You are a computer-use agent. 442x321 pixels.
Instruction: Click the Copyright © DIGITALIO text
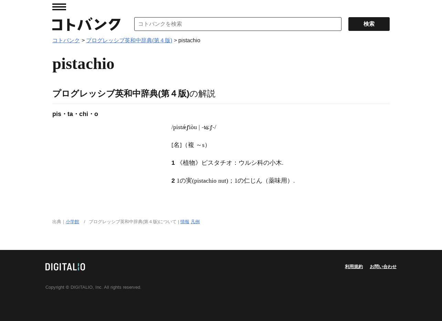93,287
